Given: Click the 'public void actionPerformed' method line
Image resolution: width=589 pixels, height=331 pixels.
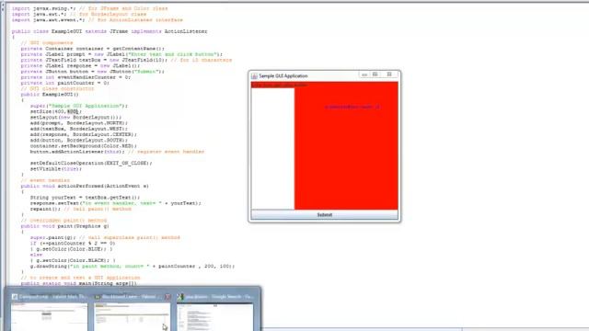Looking at the screenshot, I should (x=85, y=186).
